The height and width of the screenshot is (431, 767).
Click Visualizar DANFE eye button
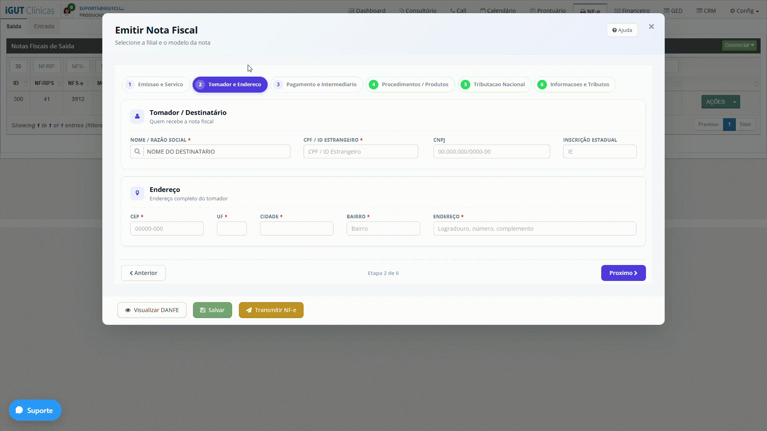(x=152, y=310)
